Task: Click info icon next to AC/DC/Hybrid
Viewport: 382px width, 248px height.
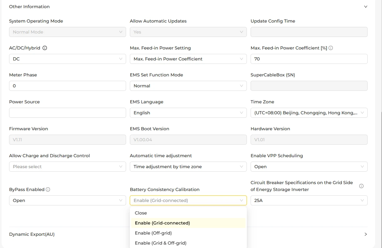Action: pos(45,48)
